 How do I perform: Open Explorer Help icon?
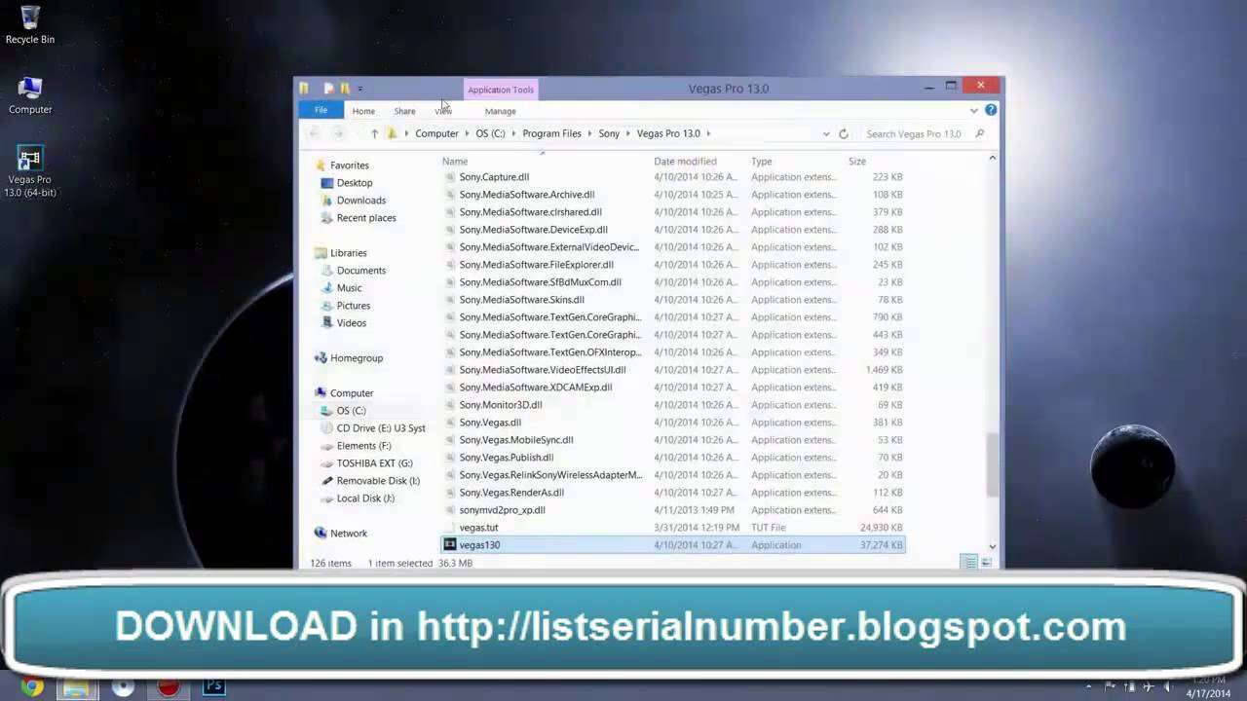point(991,110)
